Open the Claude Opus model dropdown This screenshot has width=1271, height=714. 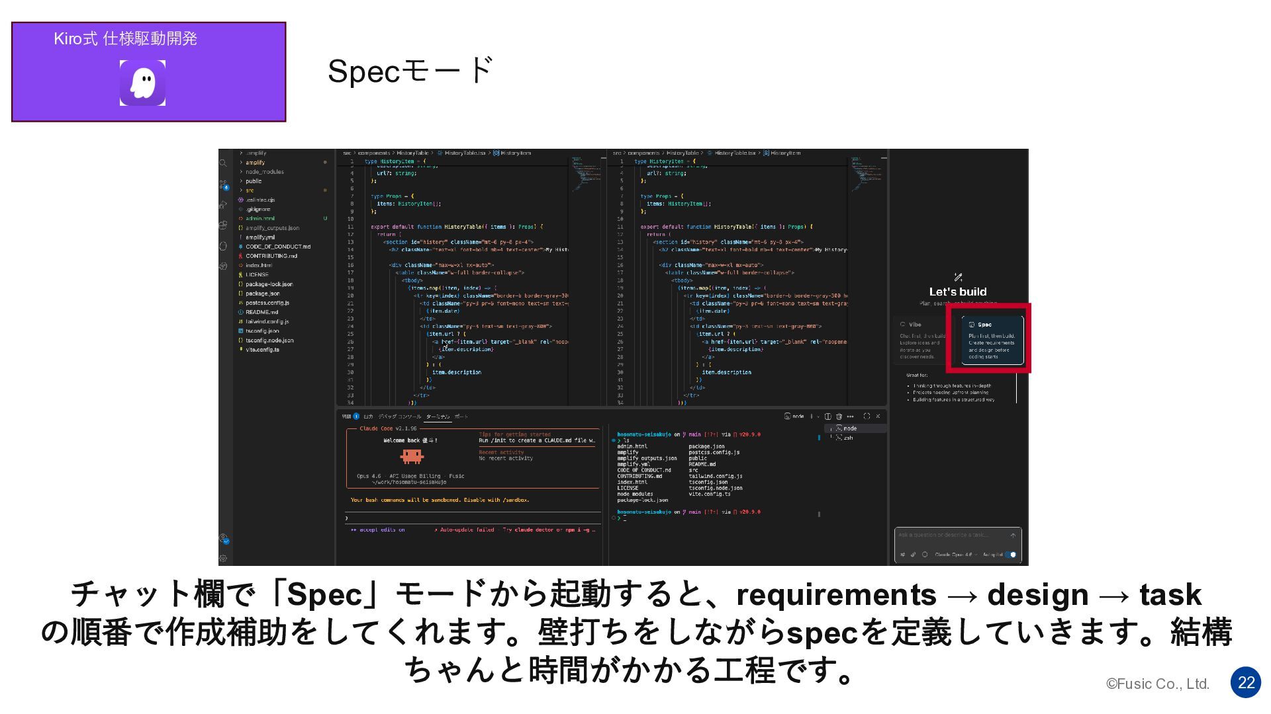tap(955, 555)
